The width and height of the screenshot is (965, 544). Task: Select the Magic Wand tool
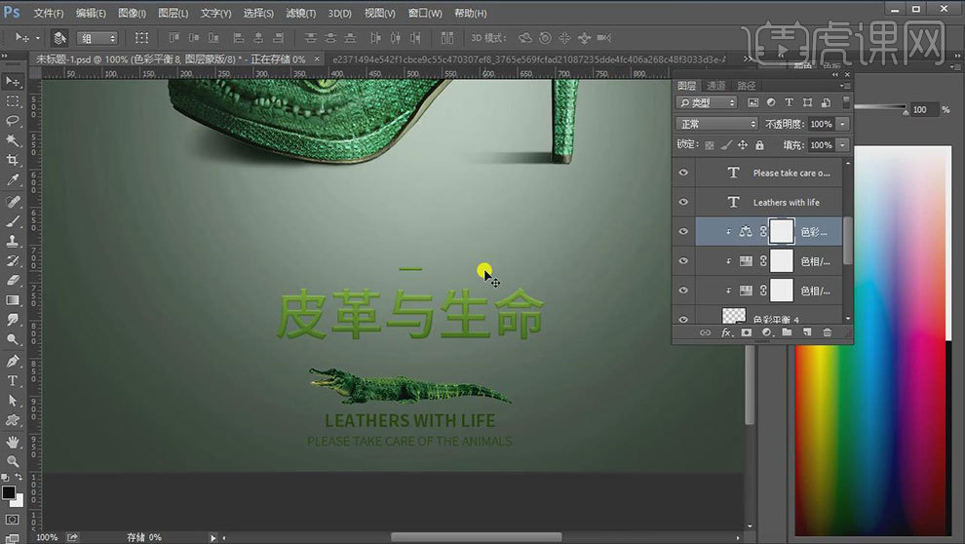[13, 140]
